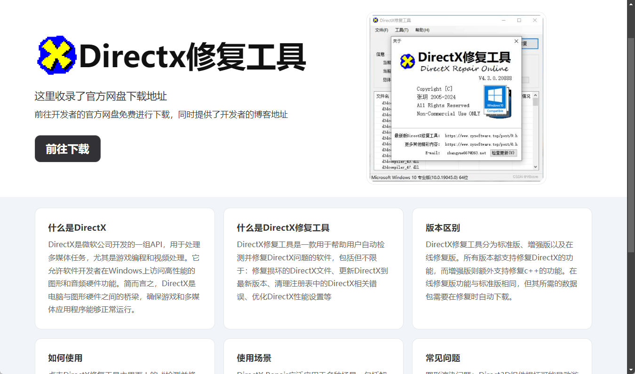Click the file list scroll-down arrow

535,167
